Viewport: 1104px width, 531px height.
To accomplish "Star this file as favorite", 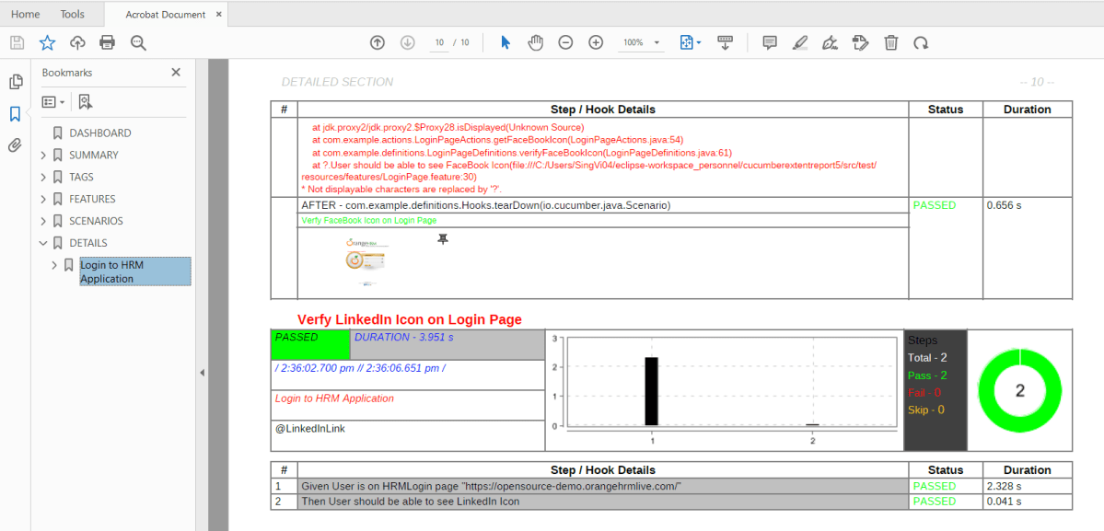I will coord(47,42).
